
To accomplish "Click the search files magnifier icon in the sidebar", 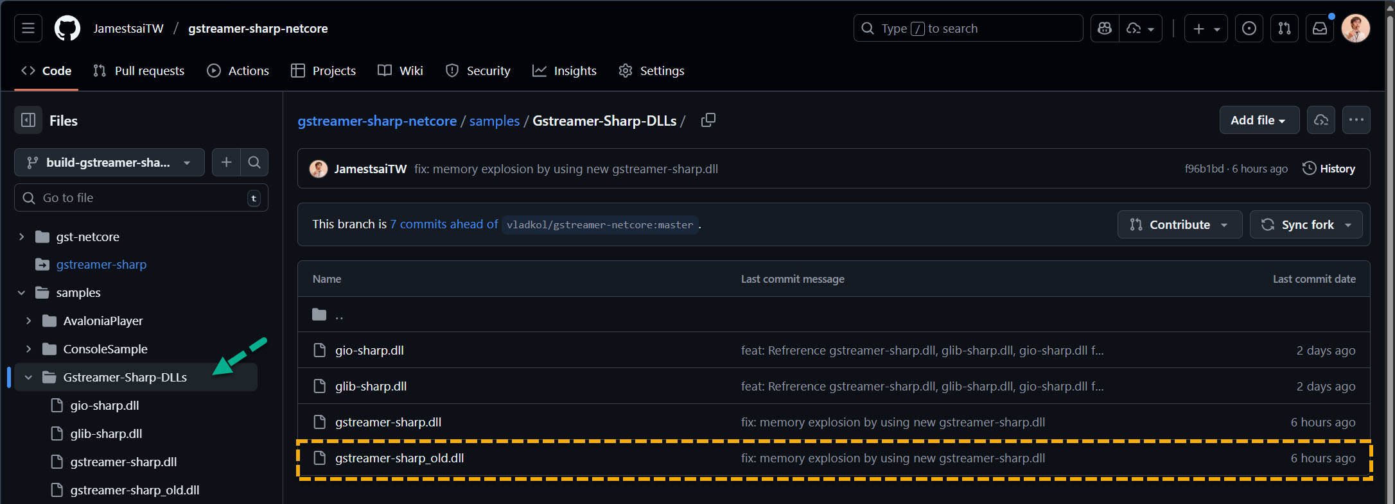I will pos(254,163).
